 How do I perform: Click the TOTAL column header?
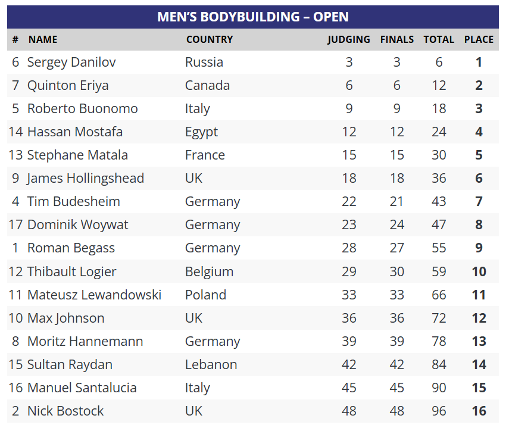439,39
